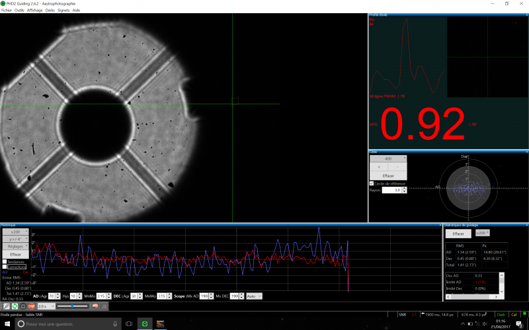Click the Cortana circle icon
Viewport: 529px width, 330px height.
(21, 324)
